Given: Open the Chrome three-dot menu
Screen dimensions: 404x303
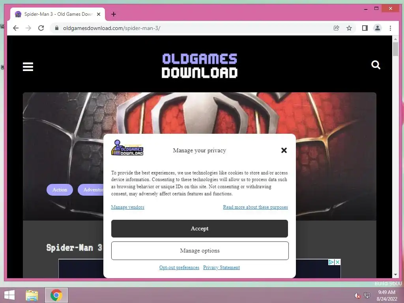Looking at the screenshot, I should pos(390,28).
